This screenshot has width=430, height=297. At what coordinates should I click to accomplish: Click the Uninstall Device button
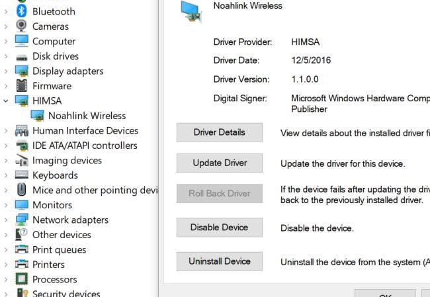click(219, 261)
